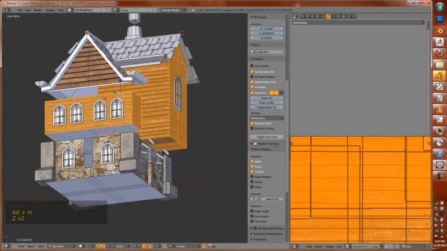Open Photoshop from the Windows taskbar

coord(439,19)
